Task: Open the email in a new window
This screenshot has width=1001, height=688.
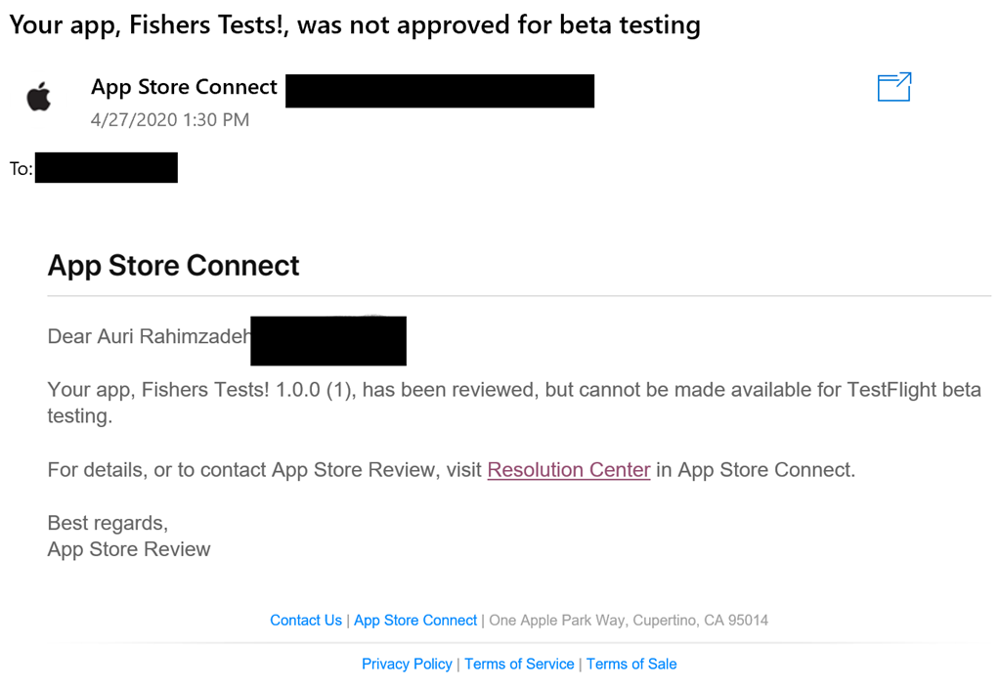Action: pyautogui.click(x=893, y=87)
